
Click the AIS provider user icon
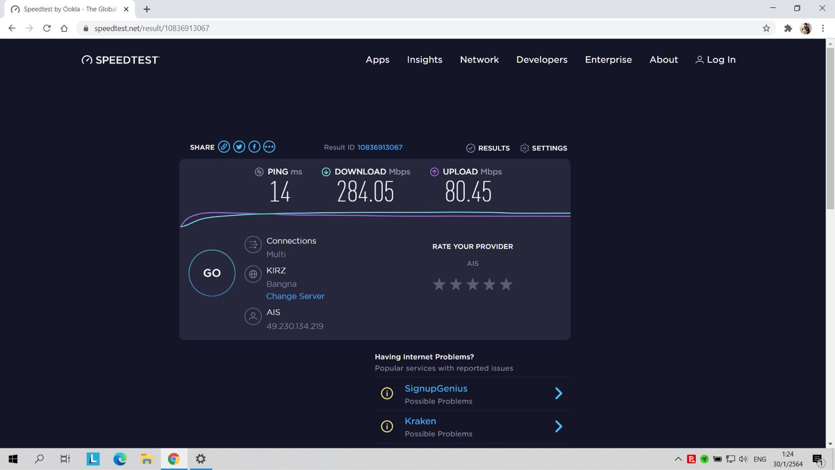[253, 316]
